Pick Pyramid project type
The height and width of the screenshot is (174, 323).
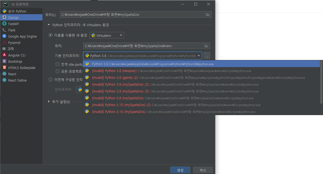click(x=21, y=43)
